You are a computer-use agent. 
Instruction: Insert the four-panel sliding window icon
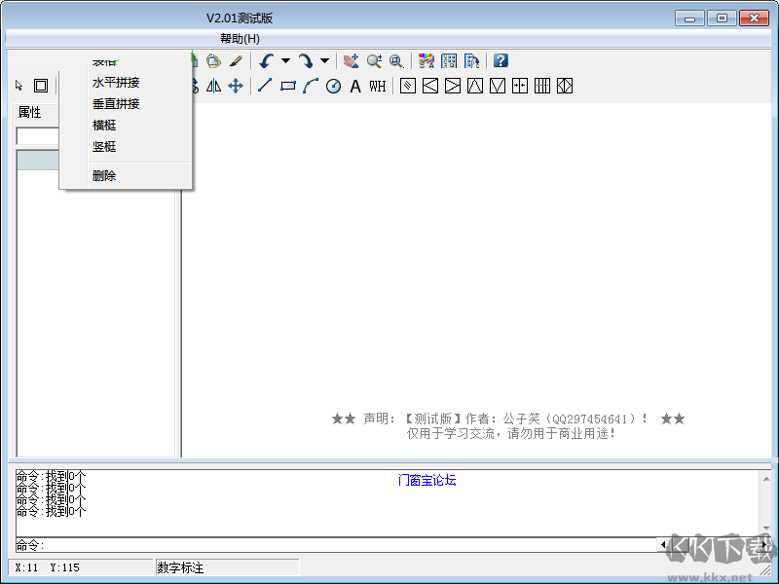click(x=542, y=86)
